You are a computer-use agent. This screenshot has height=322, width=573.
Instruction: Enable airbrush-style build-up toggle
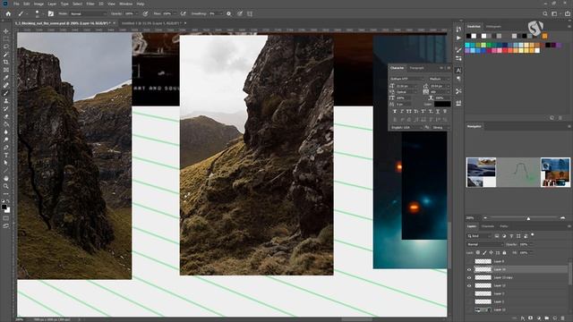[183, 13]
